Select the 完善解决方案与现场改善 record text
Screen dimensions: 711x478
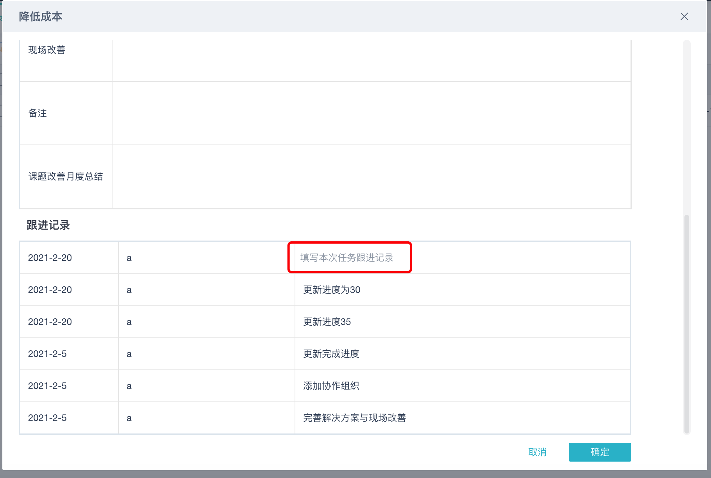(x=355, y=418)
